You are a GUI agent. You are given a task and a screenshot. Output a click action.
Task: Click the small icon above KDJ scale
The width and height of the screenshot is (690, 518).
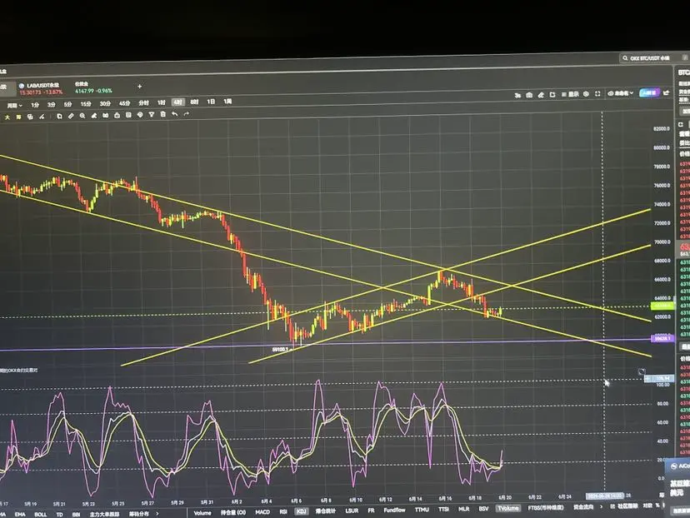pos(642,372)
